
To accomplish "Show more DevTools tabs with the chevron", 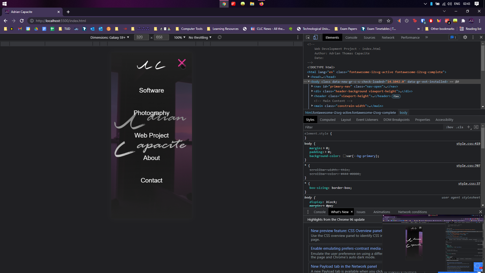I will (427, 37).
